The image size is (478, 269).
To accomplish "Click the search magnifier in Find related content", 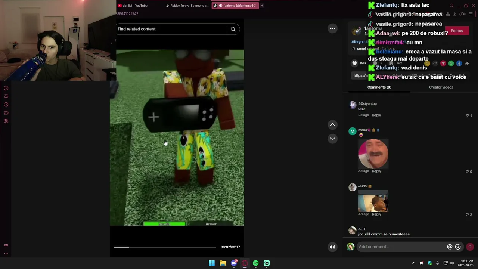I will coord(233,29).
